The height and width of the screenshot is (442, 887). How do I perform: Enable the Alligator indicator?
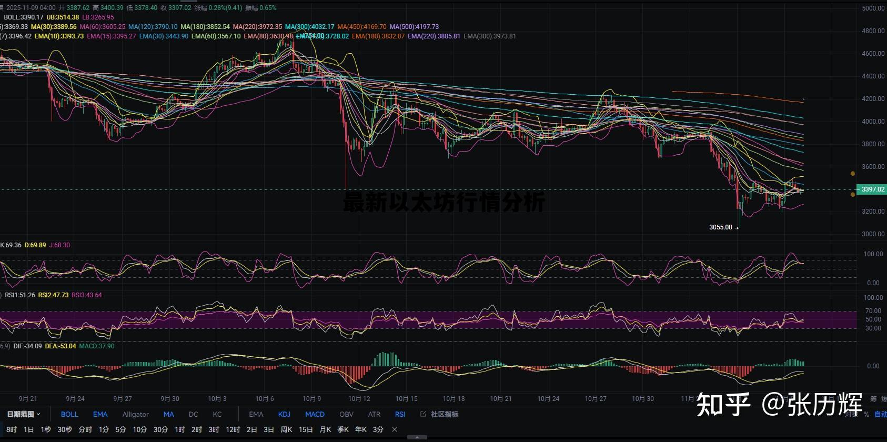(x=136, y=414)
